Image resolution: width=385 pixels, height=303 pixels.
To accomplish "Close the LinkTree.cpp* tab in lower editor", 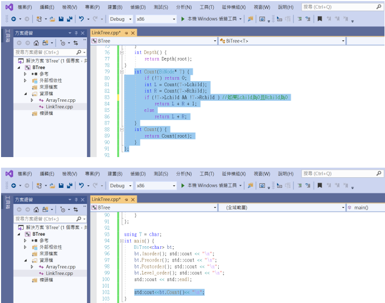I will pos(133,200).
